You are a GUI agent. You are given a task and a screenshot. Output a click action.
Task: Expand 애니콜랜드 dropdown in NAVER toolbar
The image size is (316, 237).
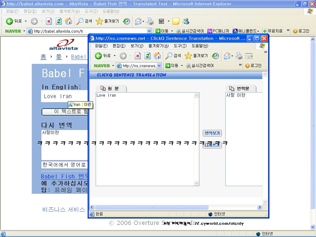[258, 31]
